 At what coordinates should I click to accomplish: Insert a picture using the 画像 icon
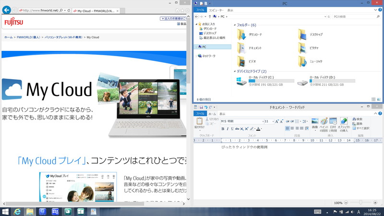click(x=315, y=122)
